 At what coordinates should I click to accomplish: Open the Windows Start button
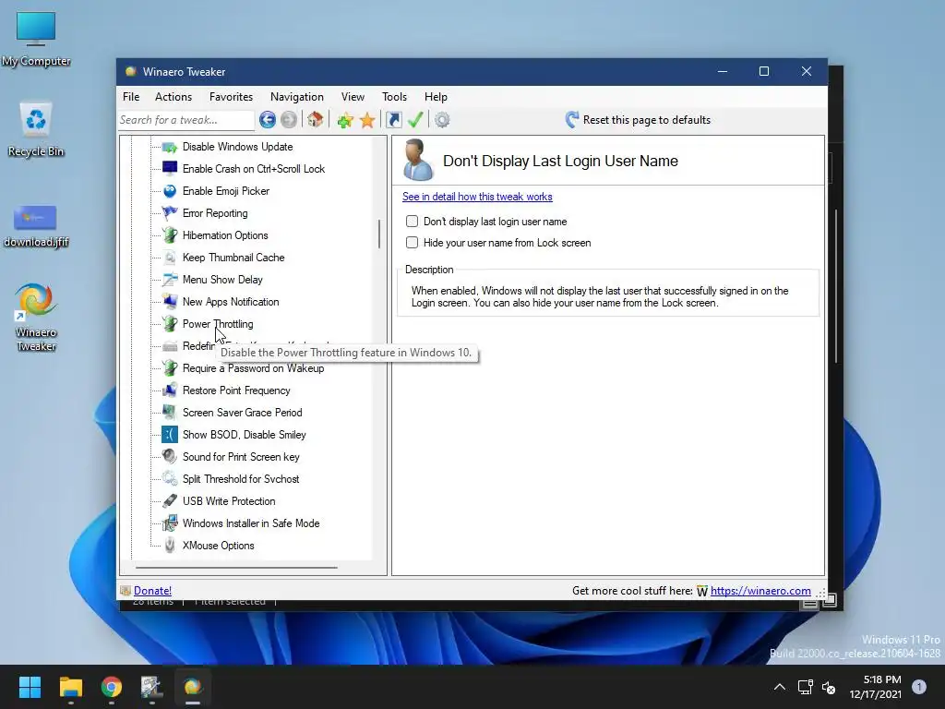(x=30, y=687)
